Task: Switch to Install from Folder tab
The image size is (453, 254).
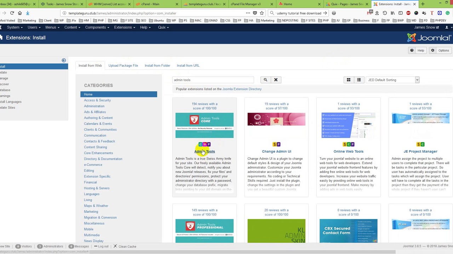Action: [157, 66]
